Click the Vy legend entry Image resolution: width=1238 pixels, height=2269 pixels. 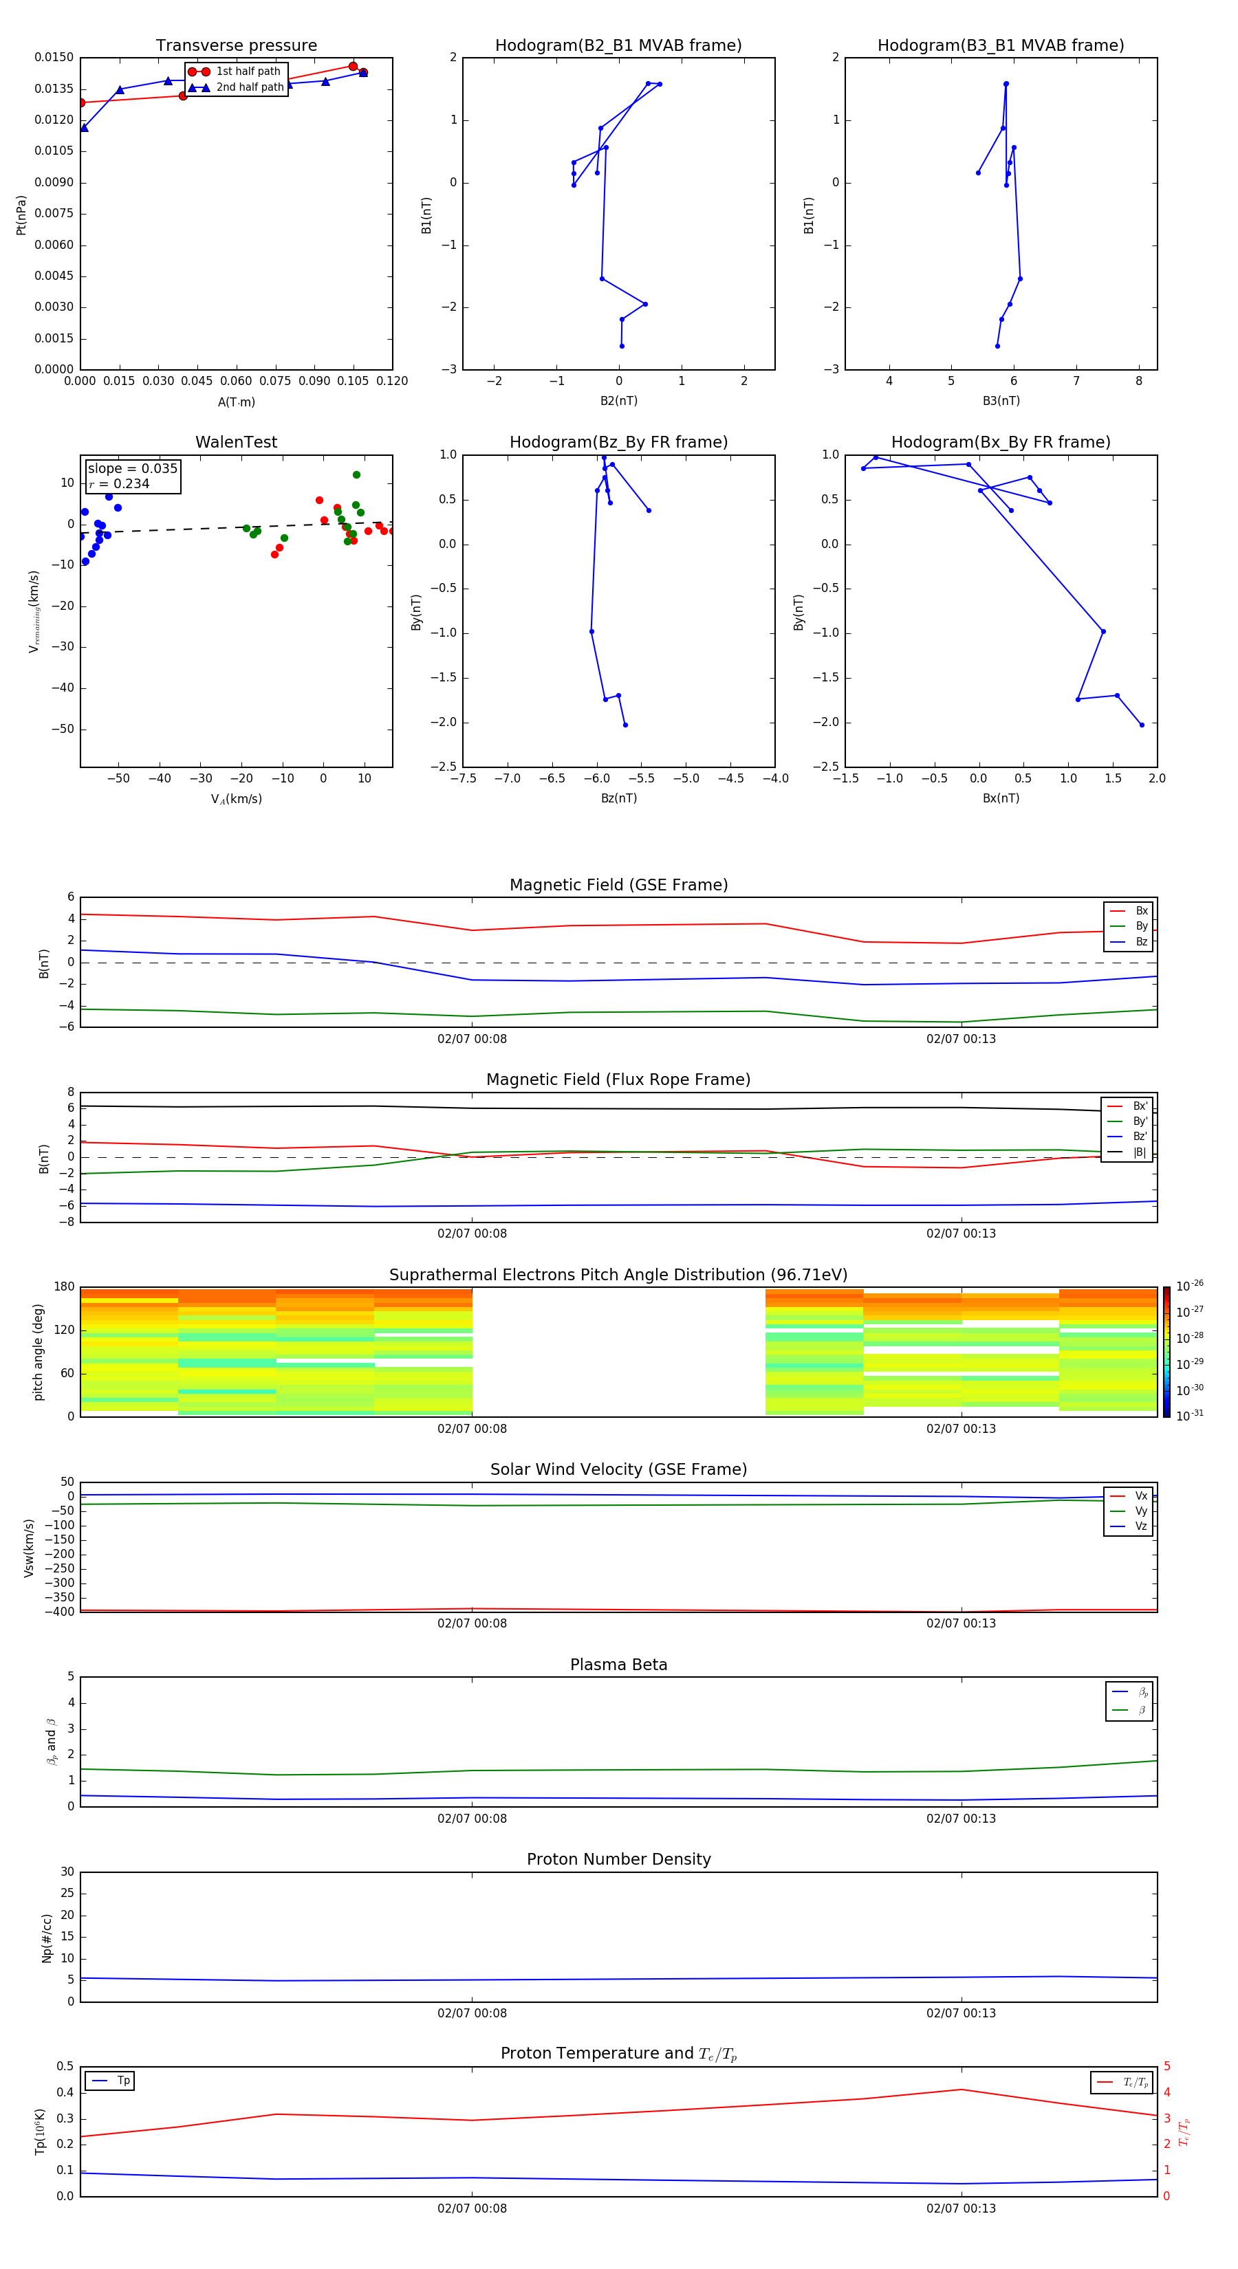(1129, 1511)
